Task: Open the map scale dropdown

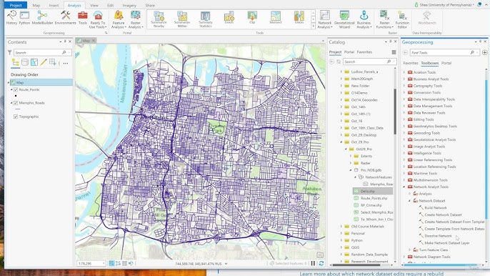Action: tap(104, 264)
